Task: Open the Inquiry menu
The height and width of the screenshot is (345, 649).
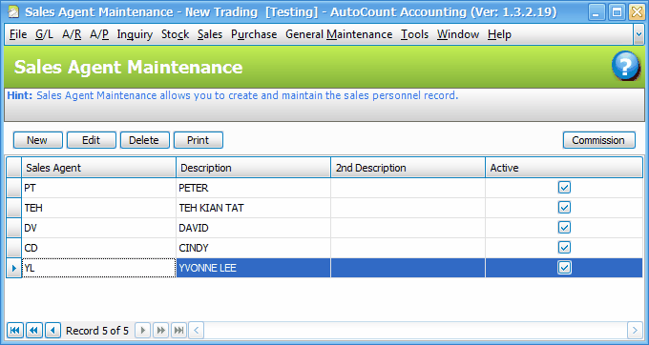Action: coord(135,34)
